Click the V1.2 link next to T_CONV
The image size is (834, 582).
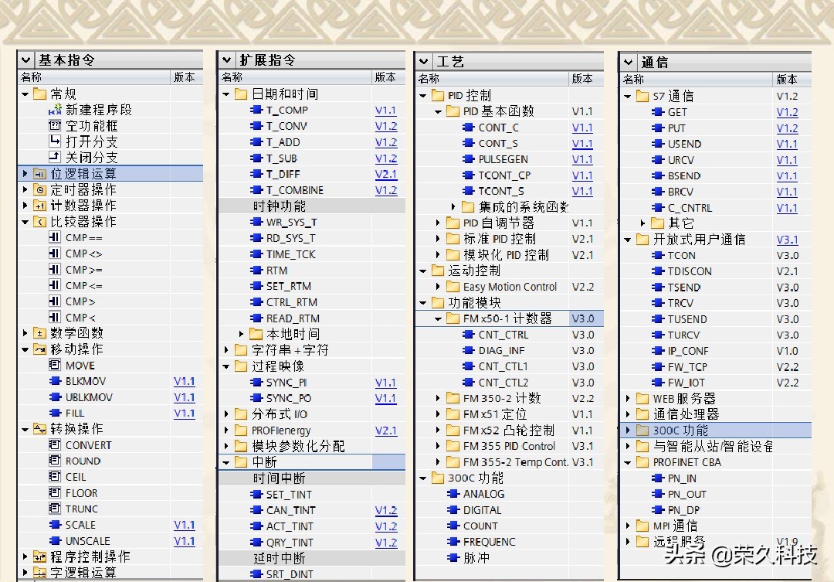(x=385, y=126)
